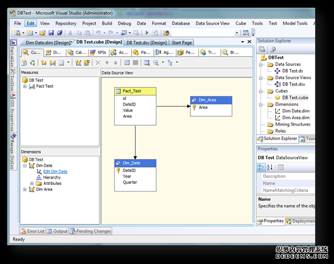
Task: Collapse the Dim Date dimension node
Action: 25,166
